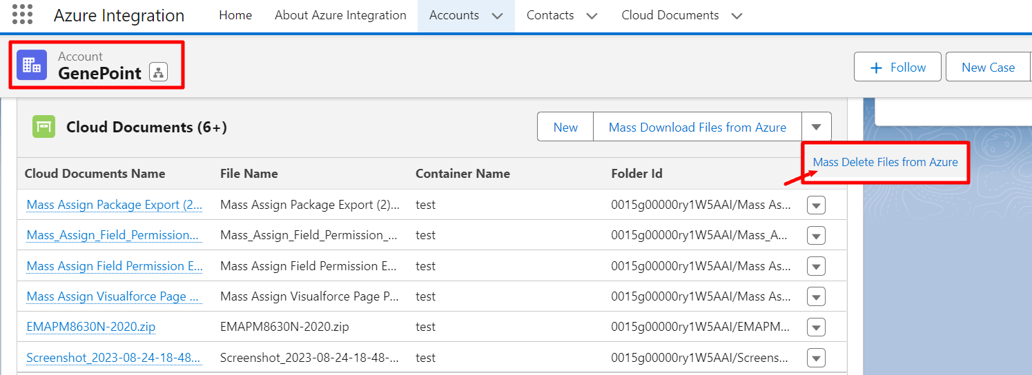Click Azure Integration app name

click(119, 15)
